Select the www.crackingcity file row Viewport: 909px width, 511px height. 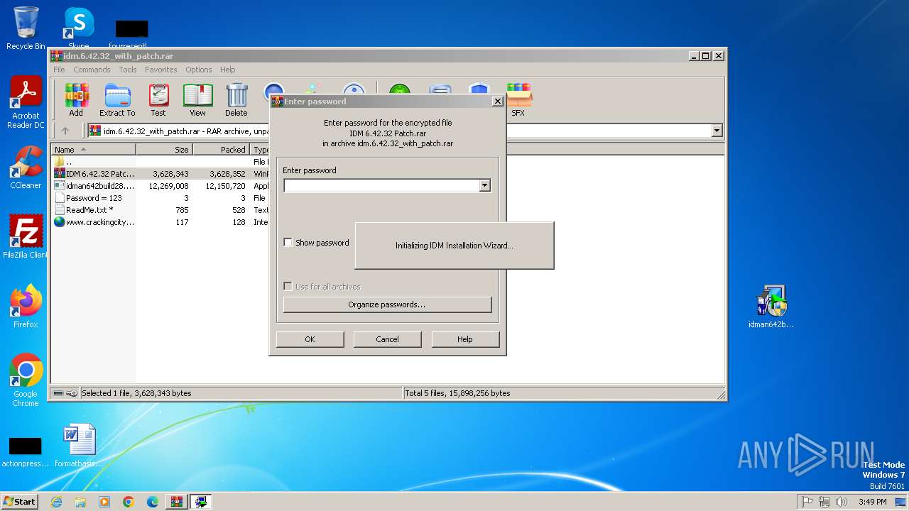(x=160, y=222)
